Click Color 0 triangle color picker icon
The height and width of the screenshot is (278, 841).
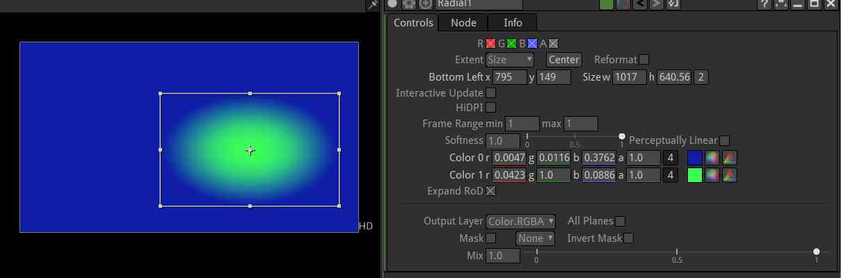pyautogui.click(x=729, y=158)
